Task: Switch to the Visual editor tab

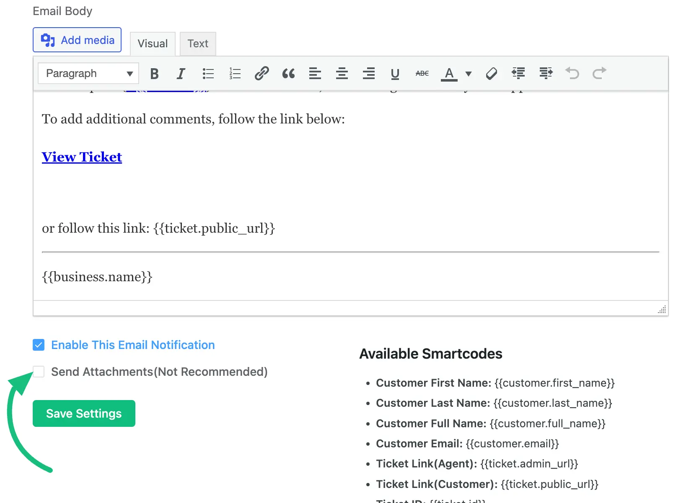Action: pos(153,44)
